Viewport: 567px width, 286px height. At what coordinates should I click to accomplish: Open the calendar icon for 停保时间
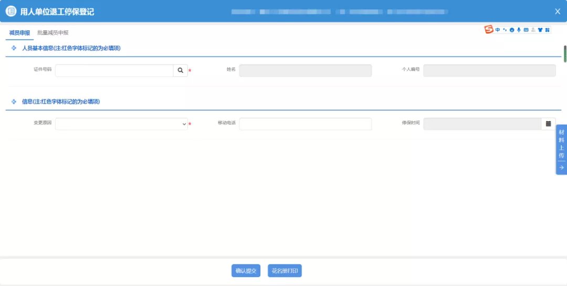(548, 124)
